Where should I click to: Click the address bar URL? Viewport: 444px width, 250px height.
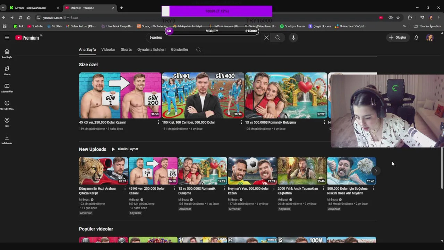pos(61,18)
